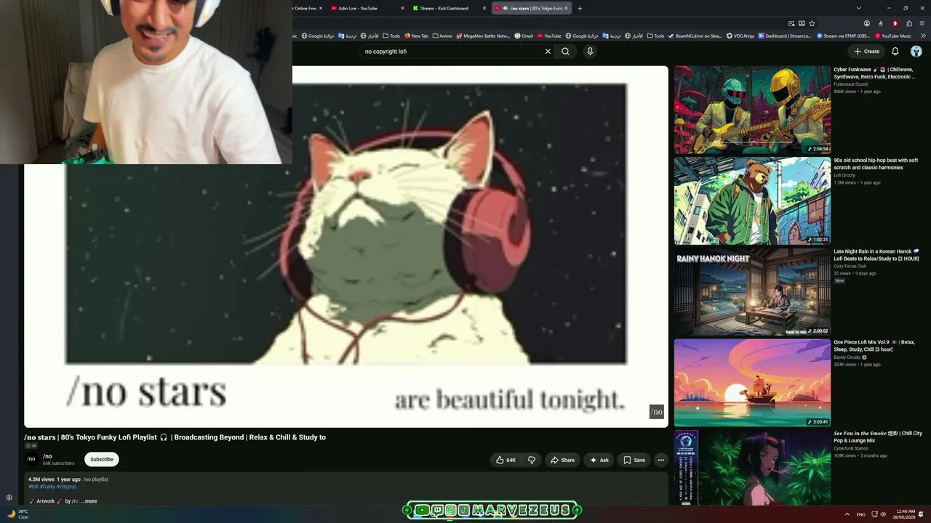Open the Late Night Rain in a Korean Hanok title

point(876,255)
